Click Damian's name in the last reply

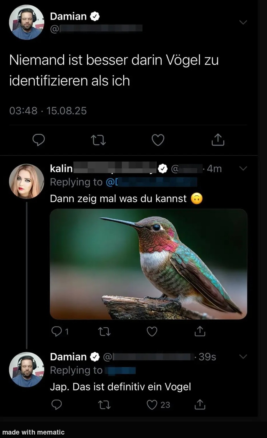[x=68, y=357]
